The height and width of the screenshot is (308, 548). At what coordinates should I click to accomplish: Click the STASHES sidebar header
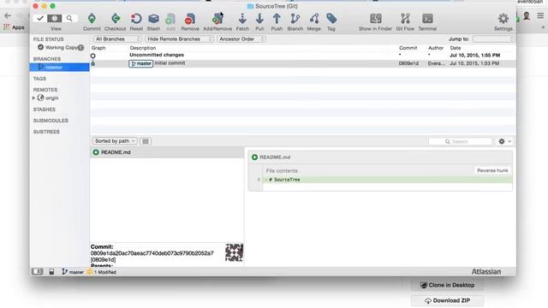44,110
